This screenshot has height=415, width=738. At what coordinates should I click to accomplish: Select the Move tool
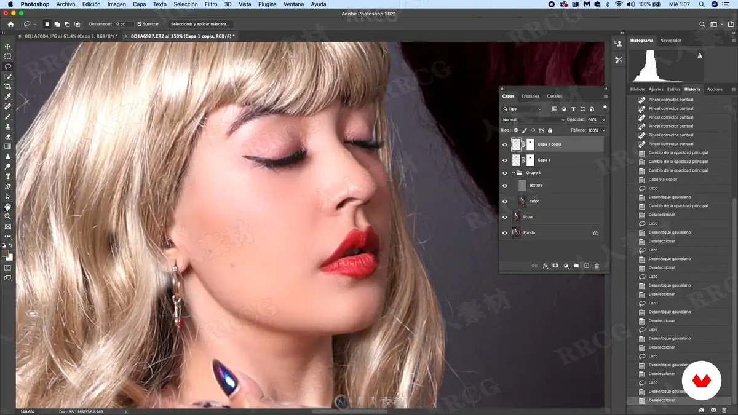[x=8, y=47]
